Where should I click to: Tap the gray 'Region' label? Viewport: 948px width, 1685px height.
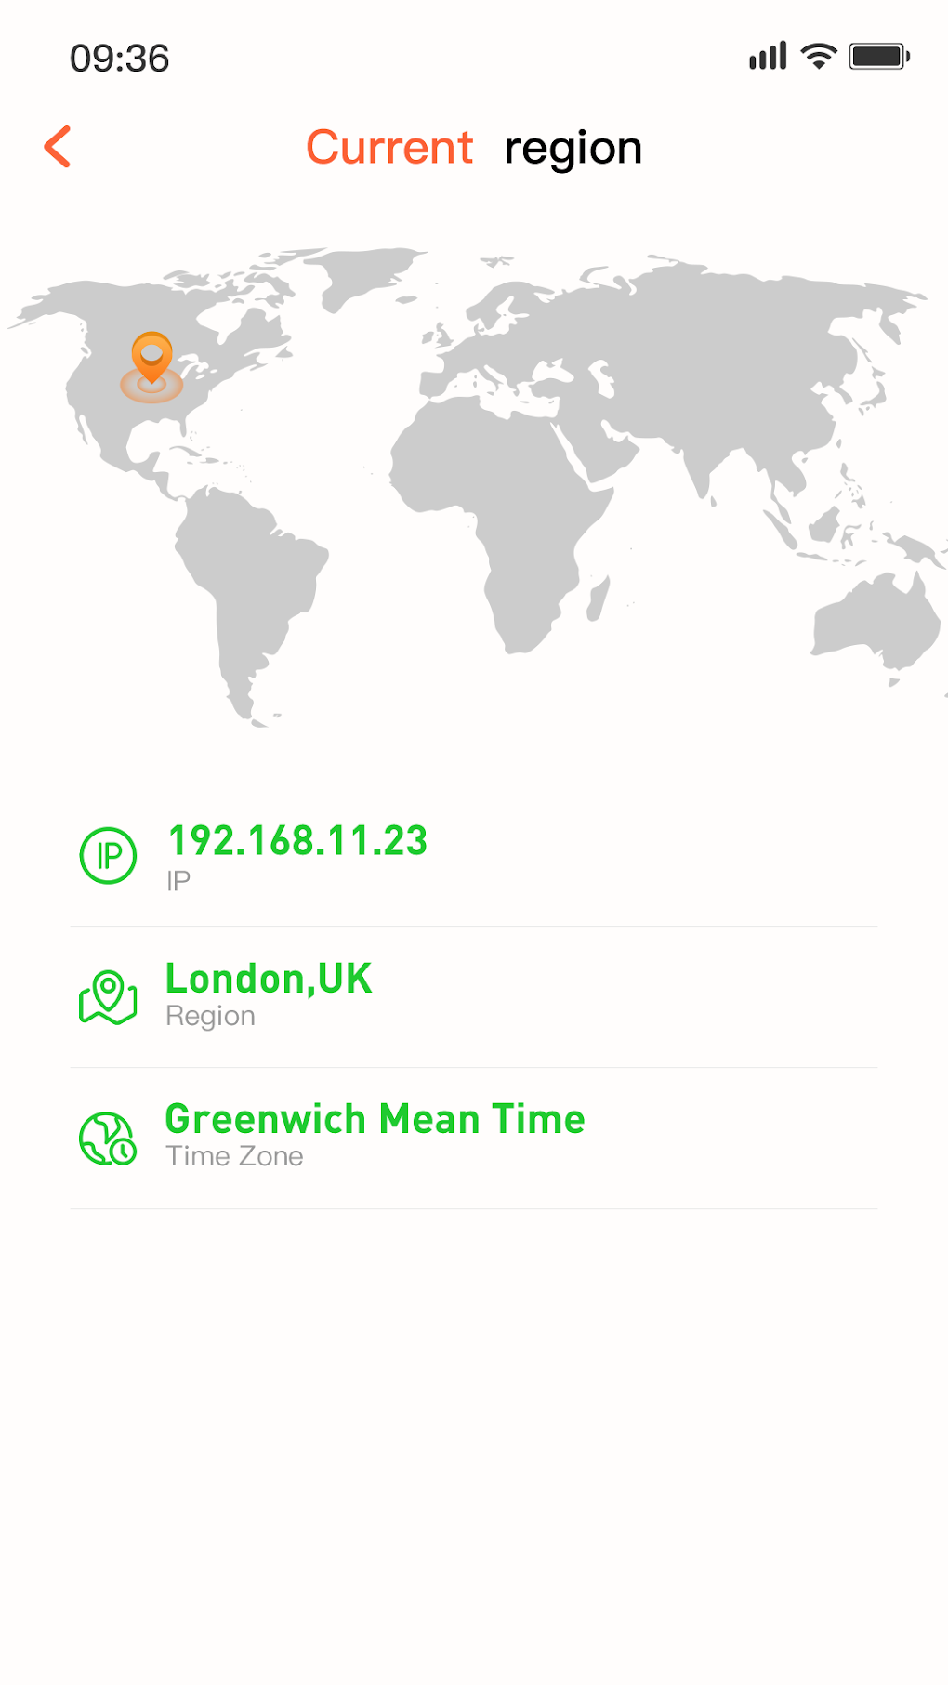click(x=210, y=1016)
